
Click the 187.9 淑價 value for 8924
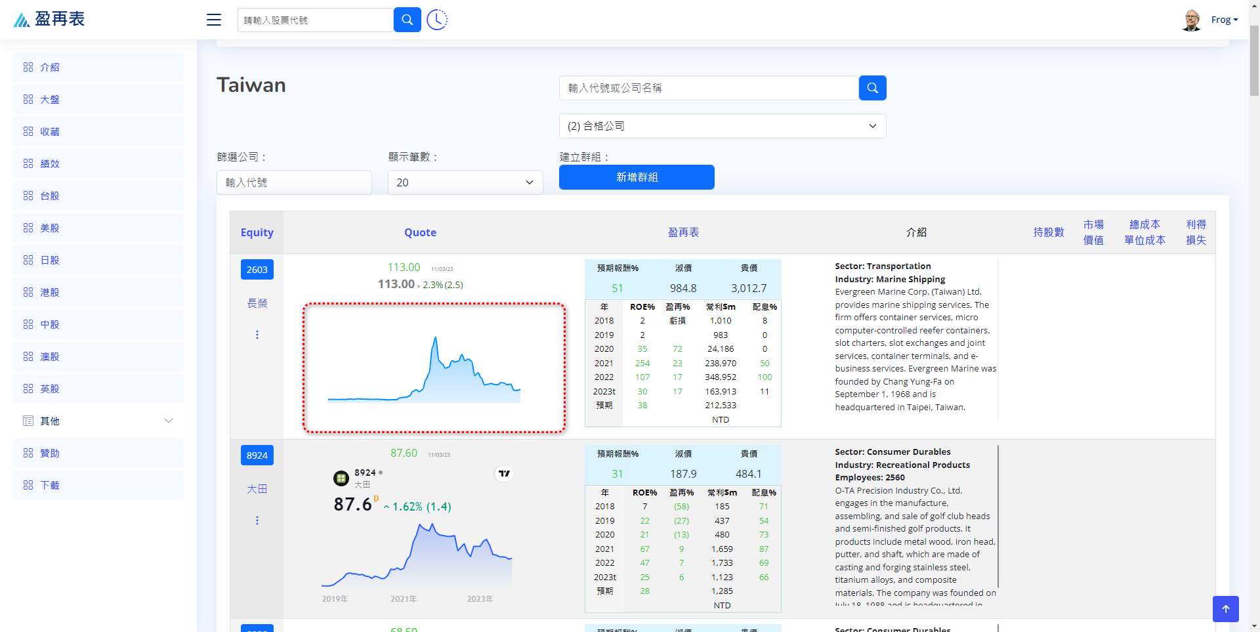683,474
